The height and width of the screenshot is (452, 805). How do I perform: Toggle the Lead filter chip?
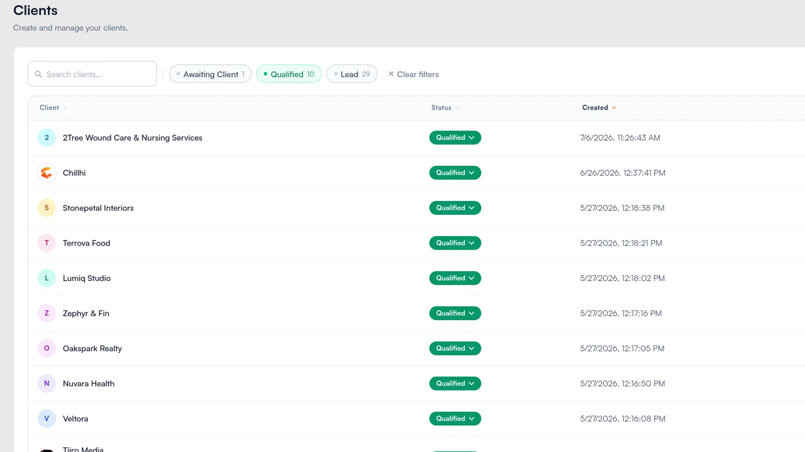coord(352,74)
